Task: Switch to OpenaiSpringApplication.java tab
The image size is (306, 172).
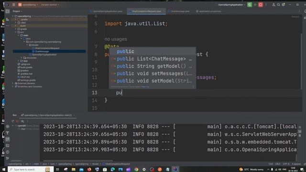Action: point(106,11)
